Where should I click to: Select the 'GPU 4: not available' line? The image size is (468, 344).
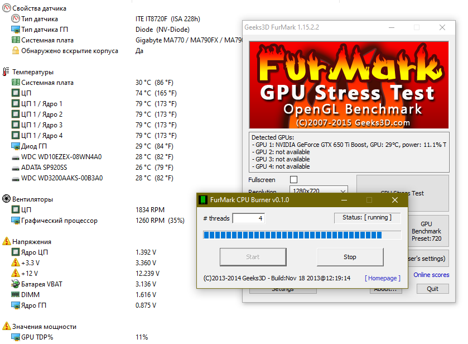click(x=281, y=166)
